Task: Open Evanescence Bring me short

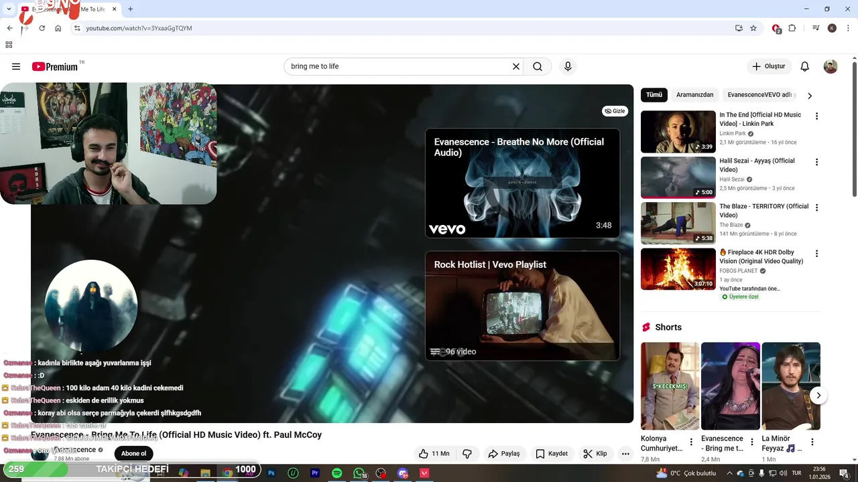Action: click(730, 386)
